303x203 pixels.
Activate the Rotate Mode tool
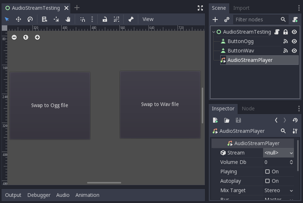click(30, 19)
